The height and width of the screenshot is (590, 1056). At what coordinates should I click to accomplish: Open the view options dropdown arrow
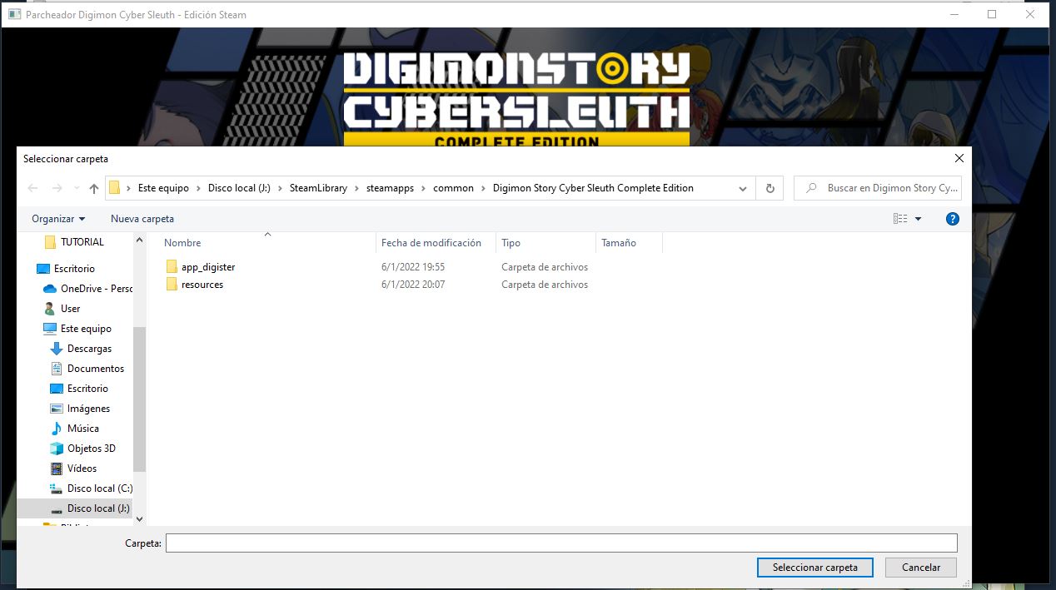tap(919, 219)
